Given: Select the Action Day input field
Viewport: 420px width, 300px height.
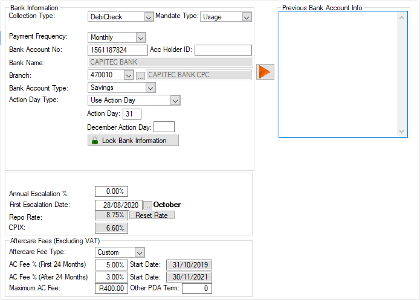Looking at the screenshot, I should (x=132, y=114).
